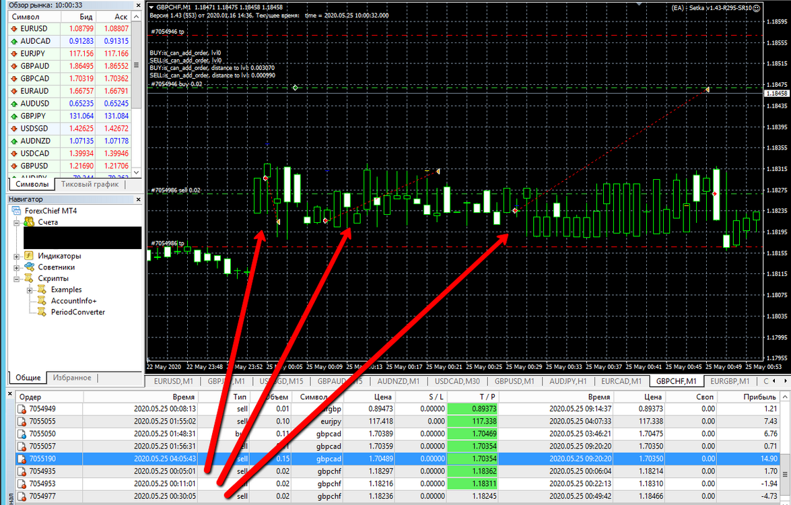Click the arrow icon beside USDCAD
The height and width of the screenshot is (505, 791).
[x=14, y=154]
